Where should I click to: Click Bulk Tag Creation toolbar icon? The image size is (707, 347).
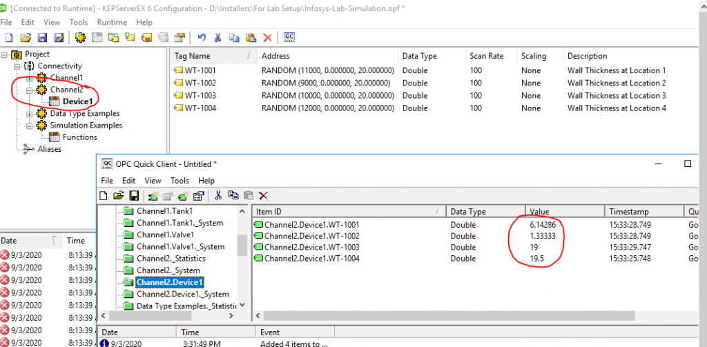click(146, 38)
